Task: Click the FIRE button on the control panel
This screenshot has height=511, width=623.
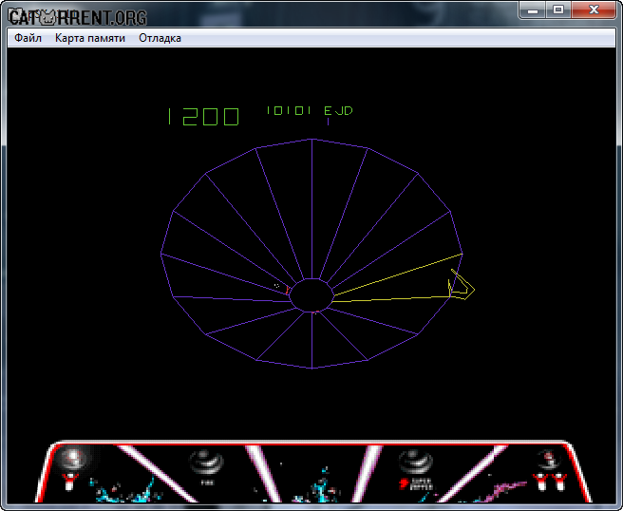Action: coord(207,464)
